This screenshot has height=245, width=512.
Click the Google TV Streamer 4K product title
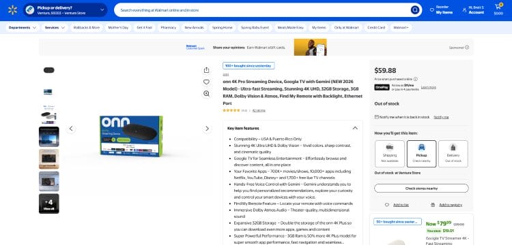(446, 240)
